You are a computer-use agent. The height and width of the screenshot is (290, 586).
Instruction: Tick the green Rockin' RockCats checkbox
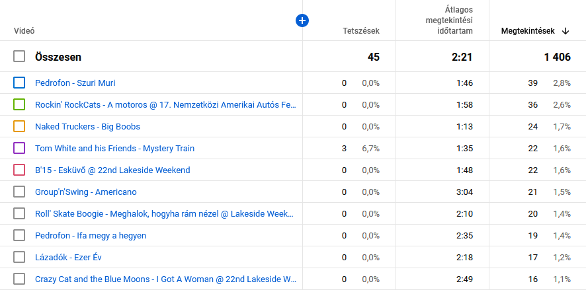[x=19, y=104]
